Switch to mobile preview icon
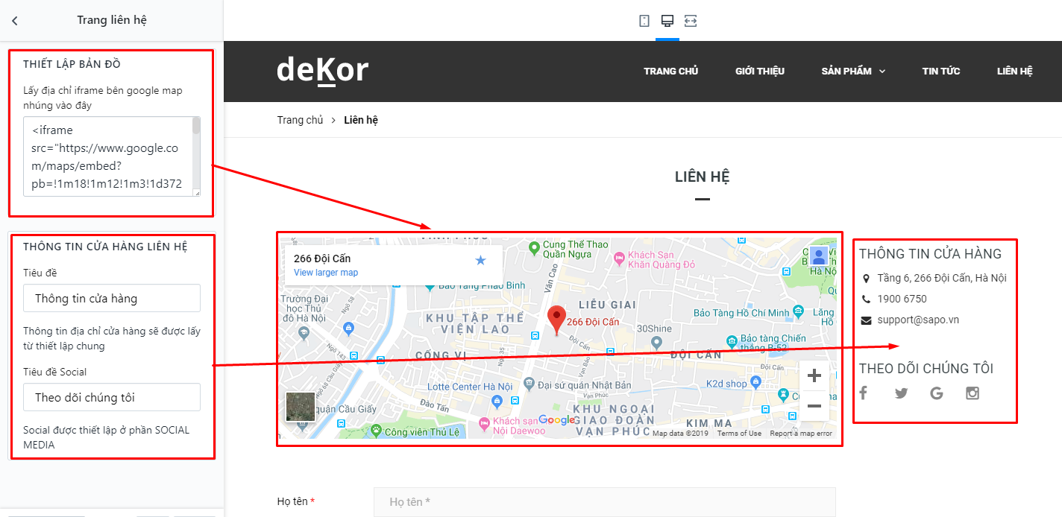 644,21
